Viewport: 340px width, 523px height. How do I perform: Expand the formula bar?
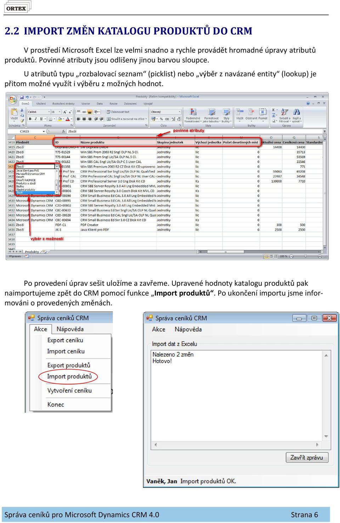pos(324,131)
